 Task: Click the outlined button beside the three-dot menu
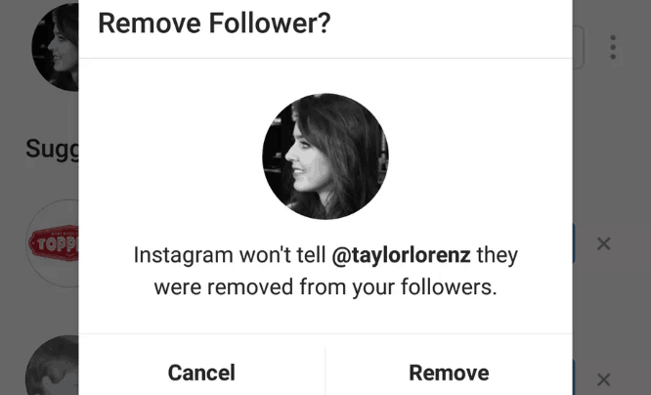[x=578, y=47]
